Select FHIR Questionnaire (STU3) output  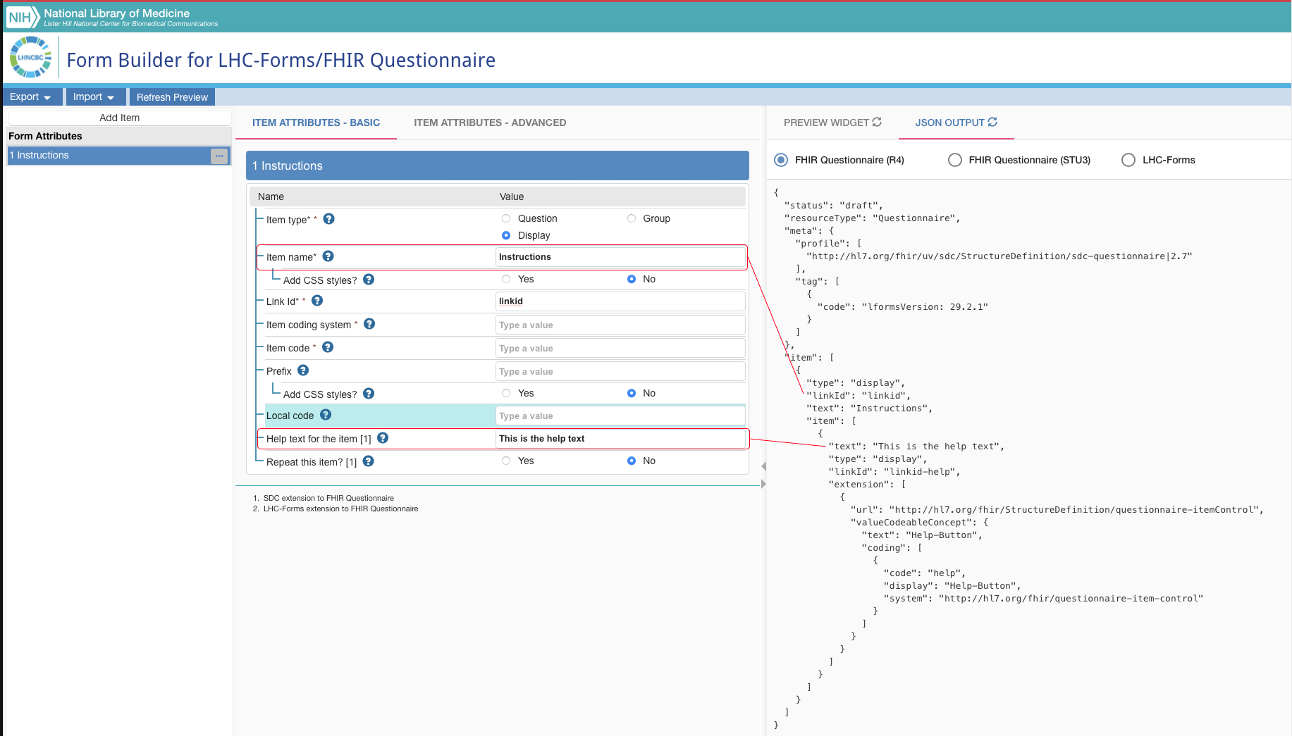[x=955, y=160]
